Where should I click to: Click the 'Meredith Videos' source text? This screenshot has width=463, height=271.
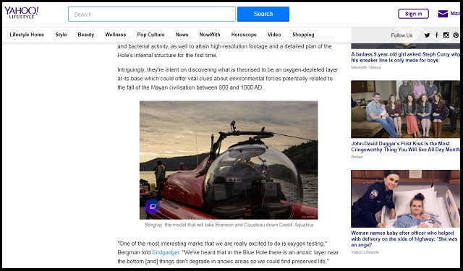(x=366, y=67)
